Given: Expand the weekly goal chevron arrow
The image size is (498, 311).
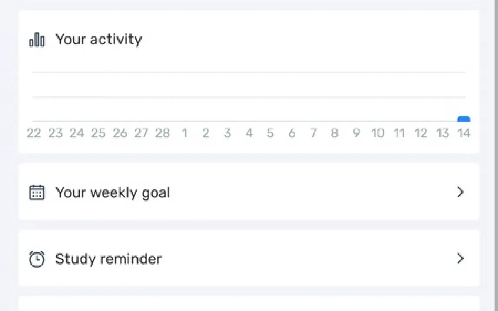Looking at the screenshot, I should (461, 192).
